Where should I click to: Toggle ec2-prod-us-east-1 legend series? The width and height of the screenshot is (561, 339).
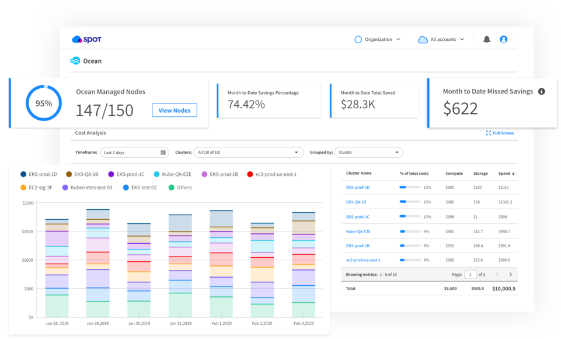pyautogui.click(x=271, y=174)
